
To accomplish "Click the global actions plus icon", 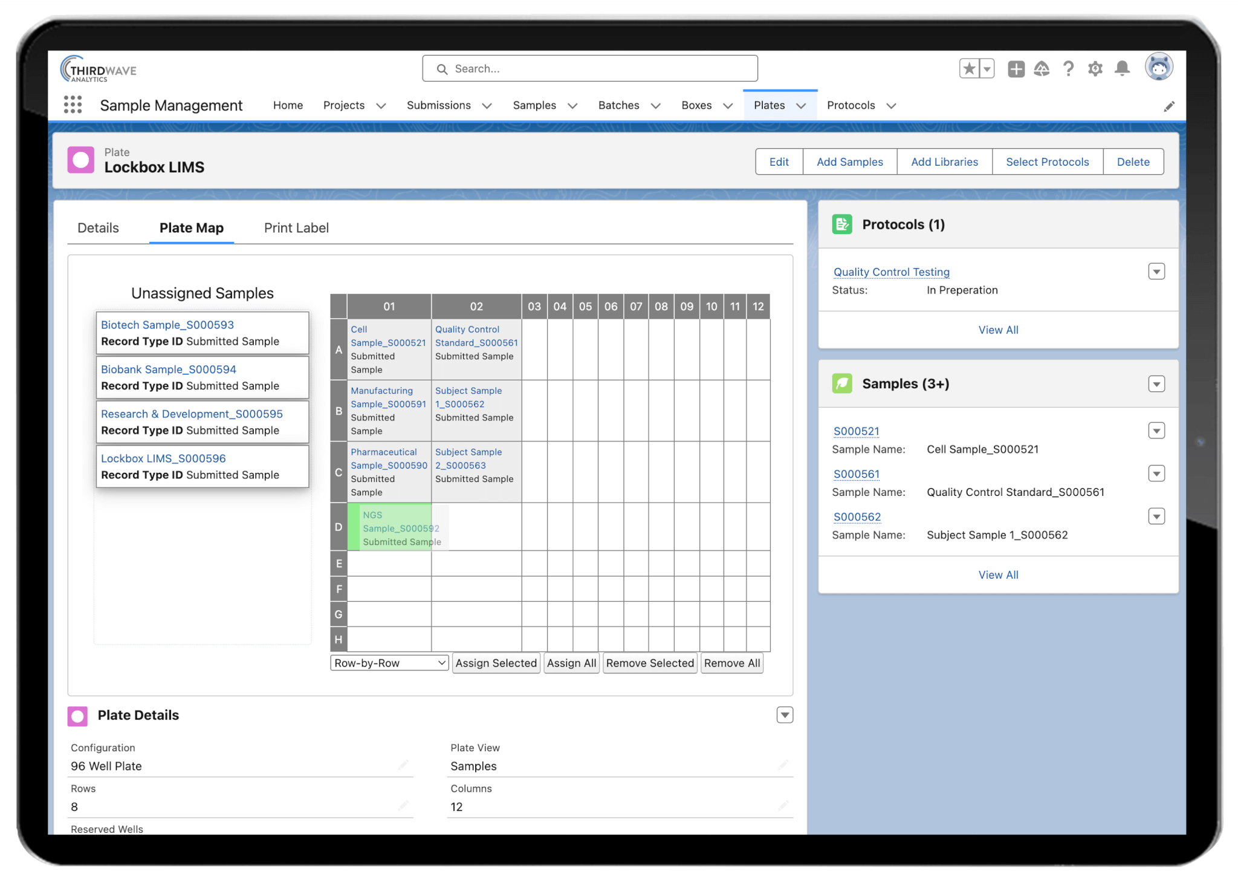I will (x=1016, y=68).
